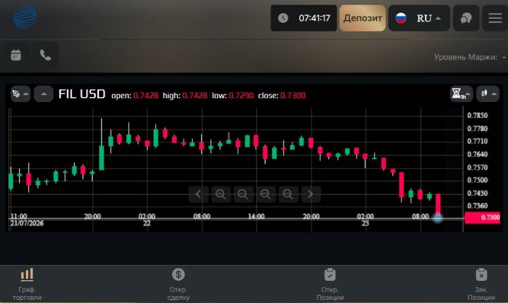Pan the chart left with the arrow
This screenshot has width=508, height=303.
pos(198,194)
